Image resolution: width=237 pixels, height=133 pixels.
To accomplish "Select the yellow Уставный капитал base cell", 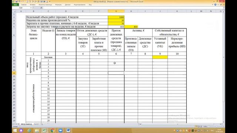I will (x=160, y=57).
